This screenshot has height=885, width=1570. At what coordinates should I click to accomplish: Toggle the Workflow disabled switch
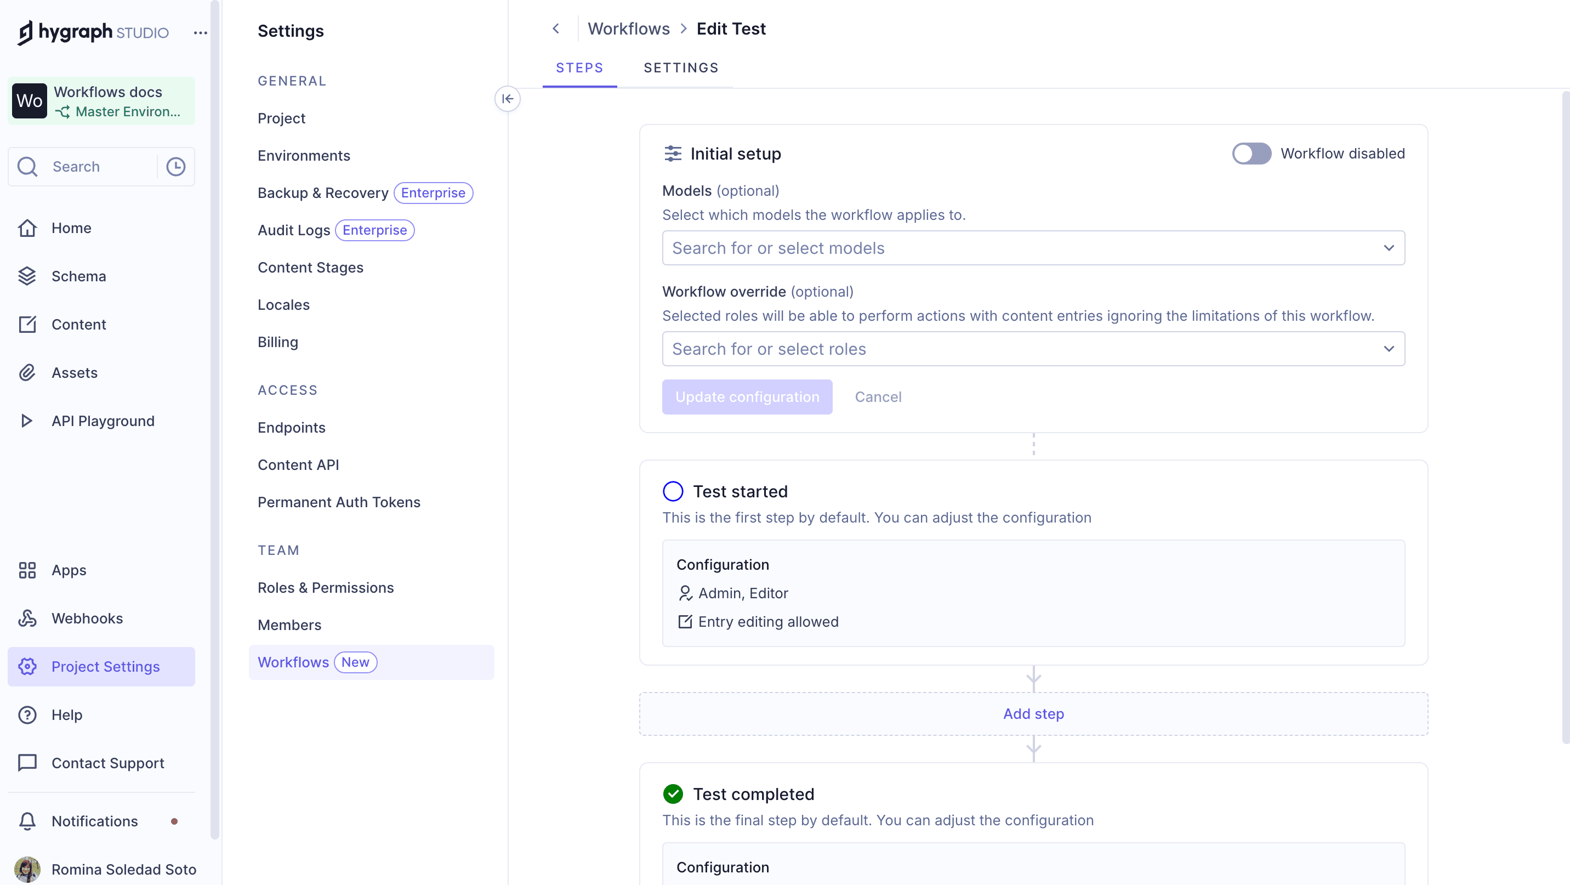tap(1252, 154)
